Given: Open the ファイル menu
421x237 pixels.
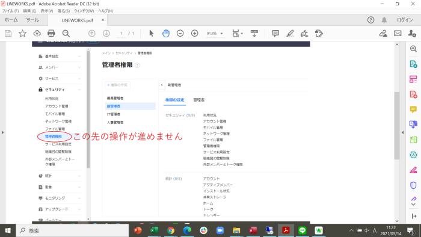Looking at the screenshot, I should point(10,11).
